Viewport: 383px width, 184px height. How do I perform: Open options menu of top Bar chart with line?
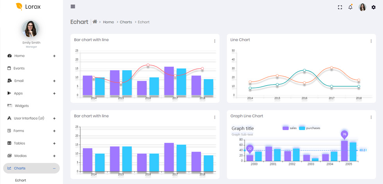[x=215, y=41]
